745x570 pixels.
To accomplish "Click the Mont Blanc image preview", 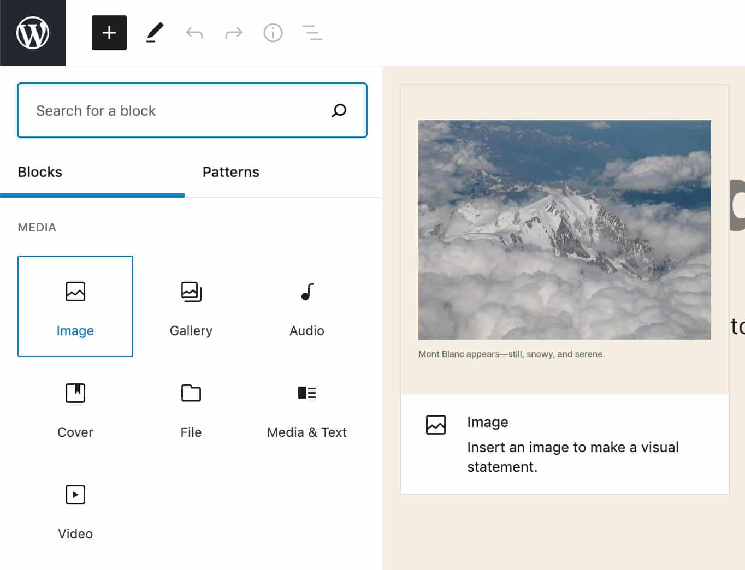I will 565,229.
